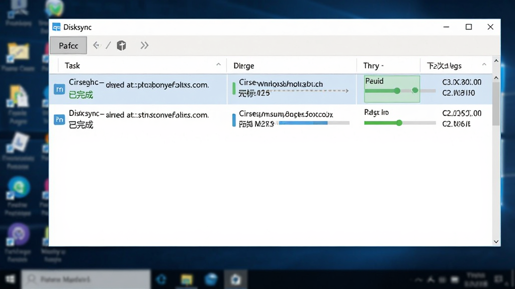The height and width of the screenshot is (289, 515).
Task: Open Edge browser from the taskbar
Action: [x=161, y=279]
